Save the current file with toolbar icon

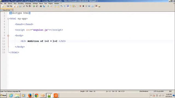(x=8, y=6)
